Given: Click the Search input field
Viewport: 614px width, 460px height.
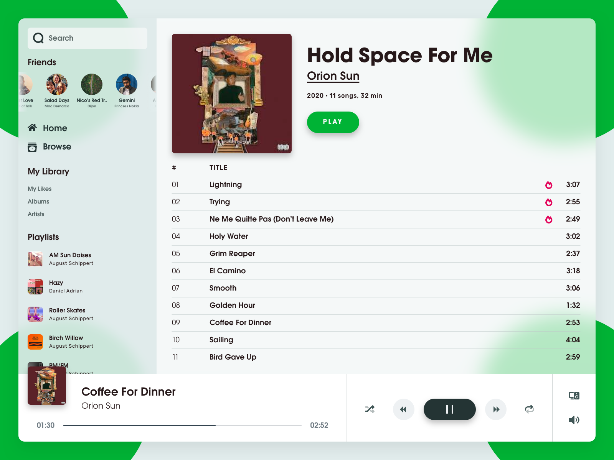Looking at the screenshot, I should click(87, 38).
